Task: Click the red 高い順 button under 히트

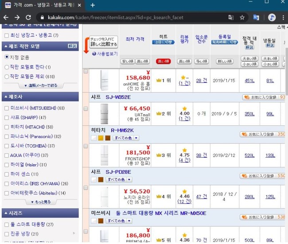Action: [x=163, y=61]
